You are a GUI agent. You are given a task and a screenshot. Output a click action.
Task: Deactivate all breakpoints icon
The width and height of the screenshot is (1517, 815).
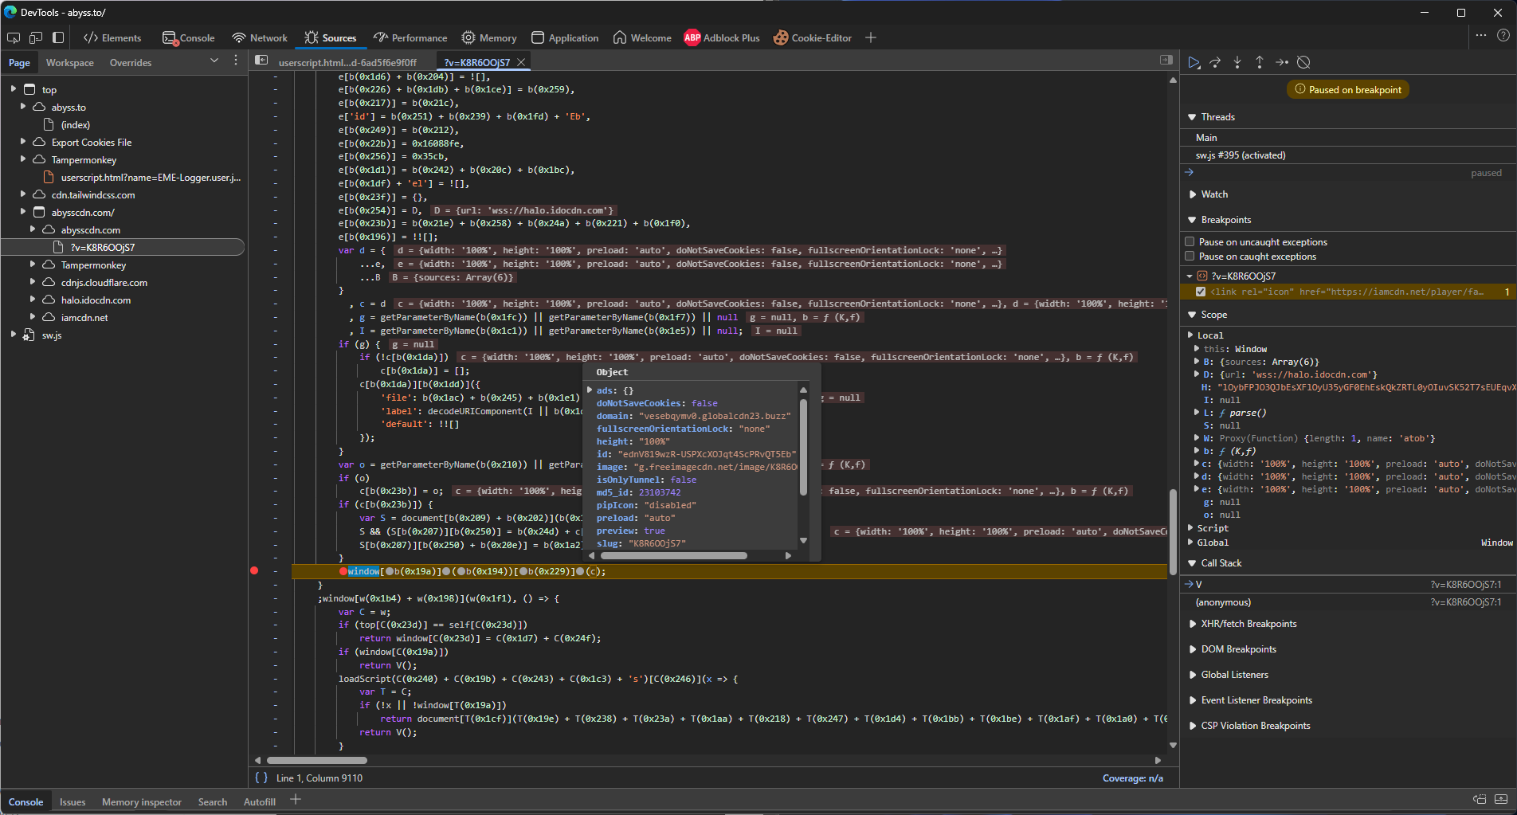pyautogui.click(x=1303, y=62)
